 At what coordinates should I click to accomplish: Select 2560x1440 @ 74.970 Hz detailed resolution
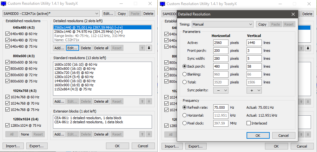point(102,32)
